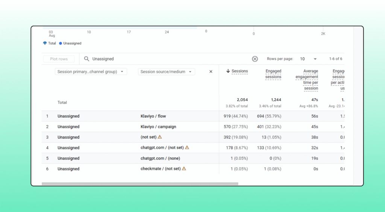Click warning icon beside checkmate / (not set)
The image size is (385, 212).
184,169
